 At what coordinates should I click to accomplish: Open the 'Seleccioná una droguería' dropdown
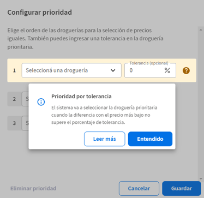[71, 70]
